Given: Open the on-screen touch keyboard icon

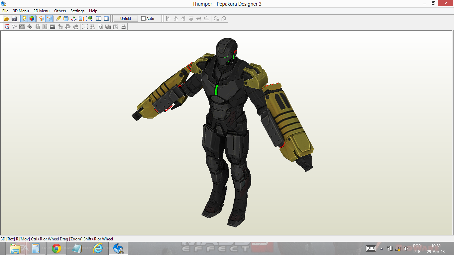Looking at the screenshot, I should coord(371,249).
